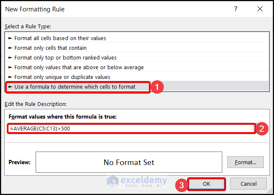Click the formula input containing =AVERAGE(C5:C13)>500
The height and width of the screenshot is (195, 274).
pyautogui.click(x=131, y=129)
